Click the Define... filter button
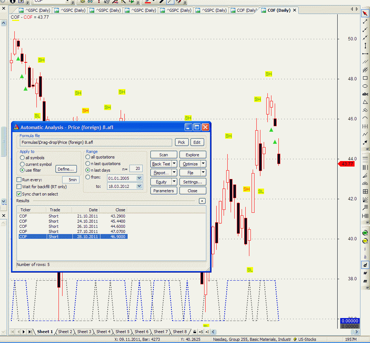This screenshot has height=343, width=370. (x=67, y=169)
